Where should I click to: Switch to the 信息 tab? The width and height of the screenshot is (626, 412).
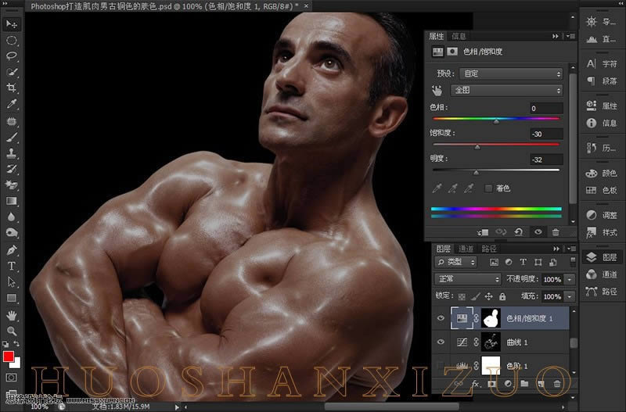459,36
